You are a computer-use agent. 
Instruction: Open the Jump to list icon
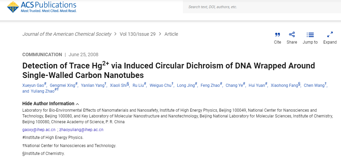(310, 35)
